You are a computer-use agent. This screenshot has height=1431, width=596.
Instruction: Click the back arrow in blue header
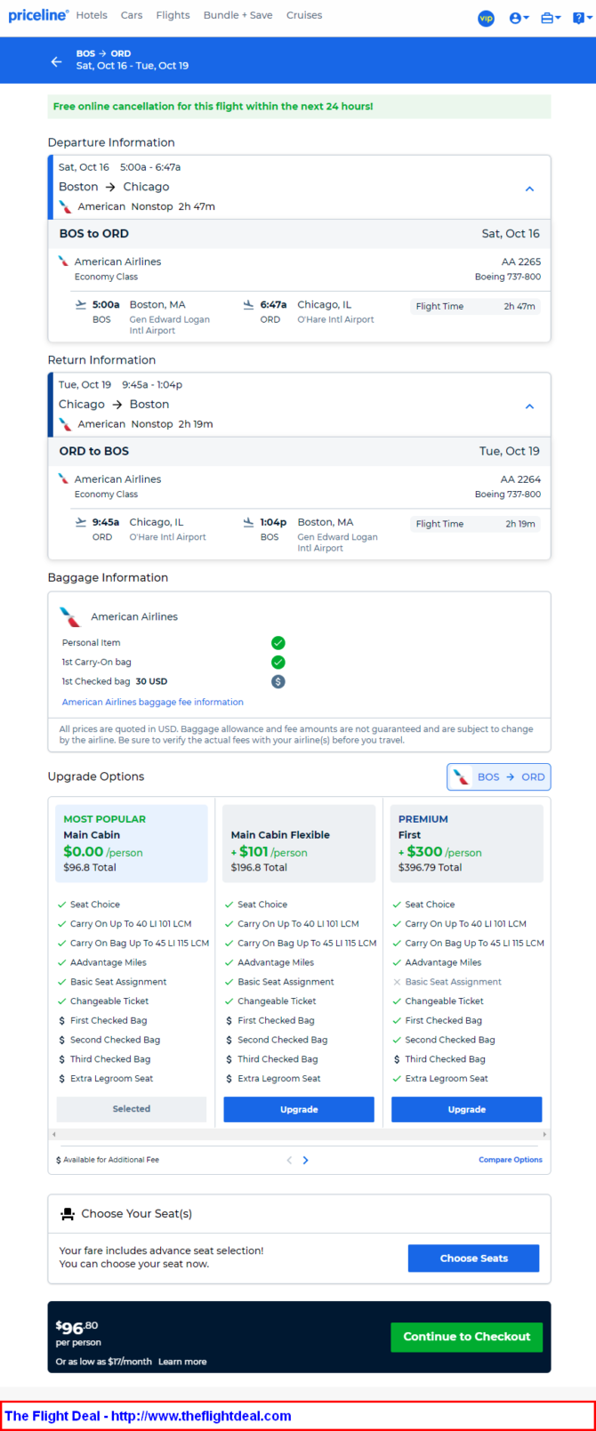(x=56, y=61)
